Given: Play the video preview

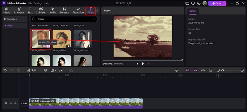Looking at the screenshot, I should [x=143, y=64].
